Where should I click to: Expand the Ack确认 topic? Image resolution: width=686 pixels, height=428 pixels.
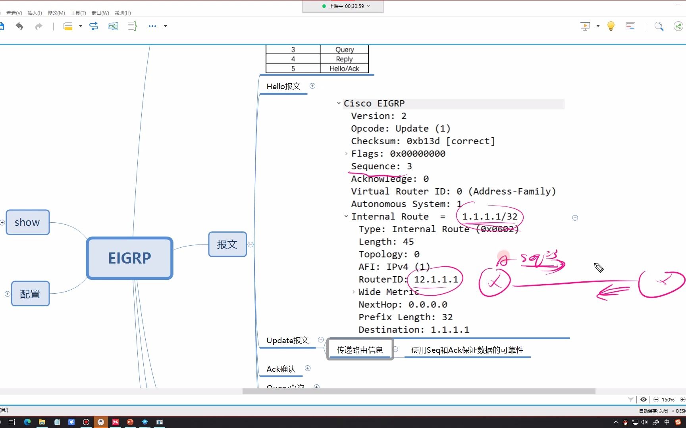308,368
